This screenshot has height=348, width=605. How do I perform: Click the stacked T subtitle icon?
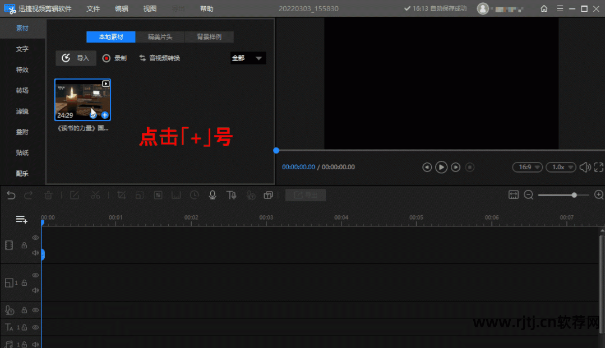coord(268,195)
